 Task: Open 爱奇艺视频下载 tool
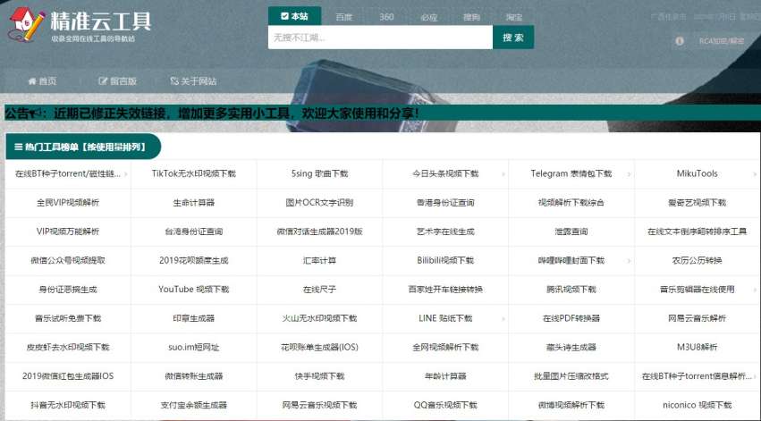click(697, 202)
